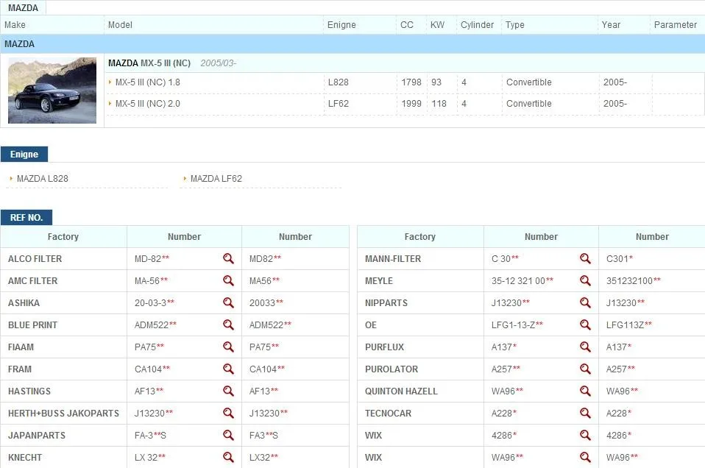Image resolution: width=705 pixels, height=468 pixels.
Task: Click the number 351232100** for MEYLE
Action: point(634,280)
